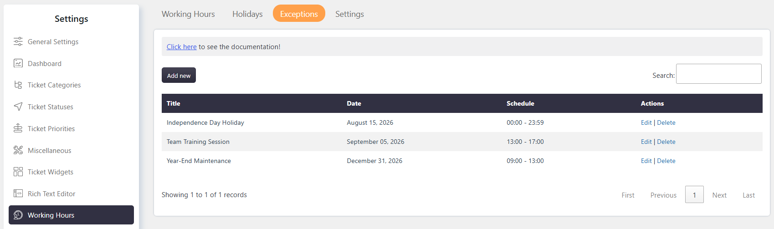This screenshot has width=774, height=229.
Task: Open Ticket Widgets grid icon
Action: click(x=18, y=172)
